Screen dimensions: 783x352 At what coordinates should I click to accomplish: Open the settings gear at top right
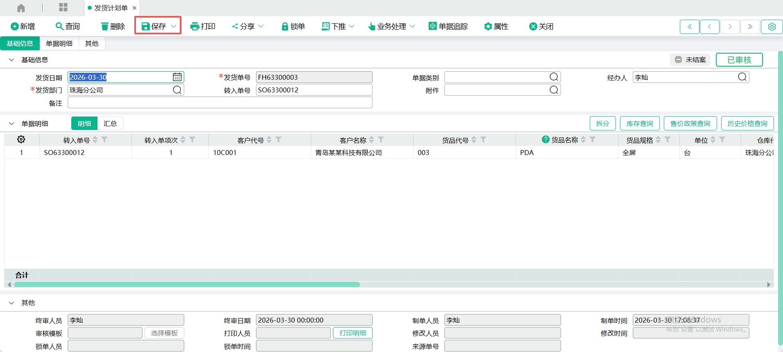click(772, 27)
